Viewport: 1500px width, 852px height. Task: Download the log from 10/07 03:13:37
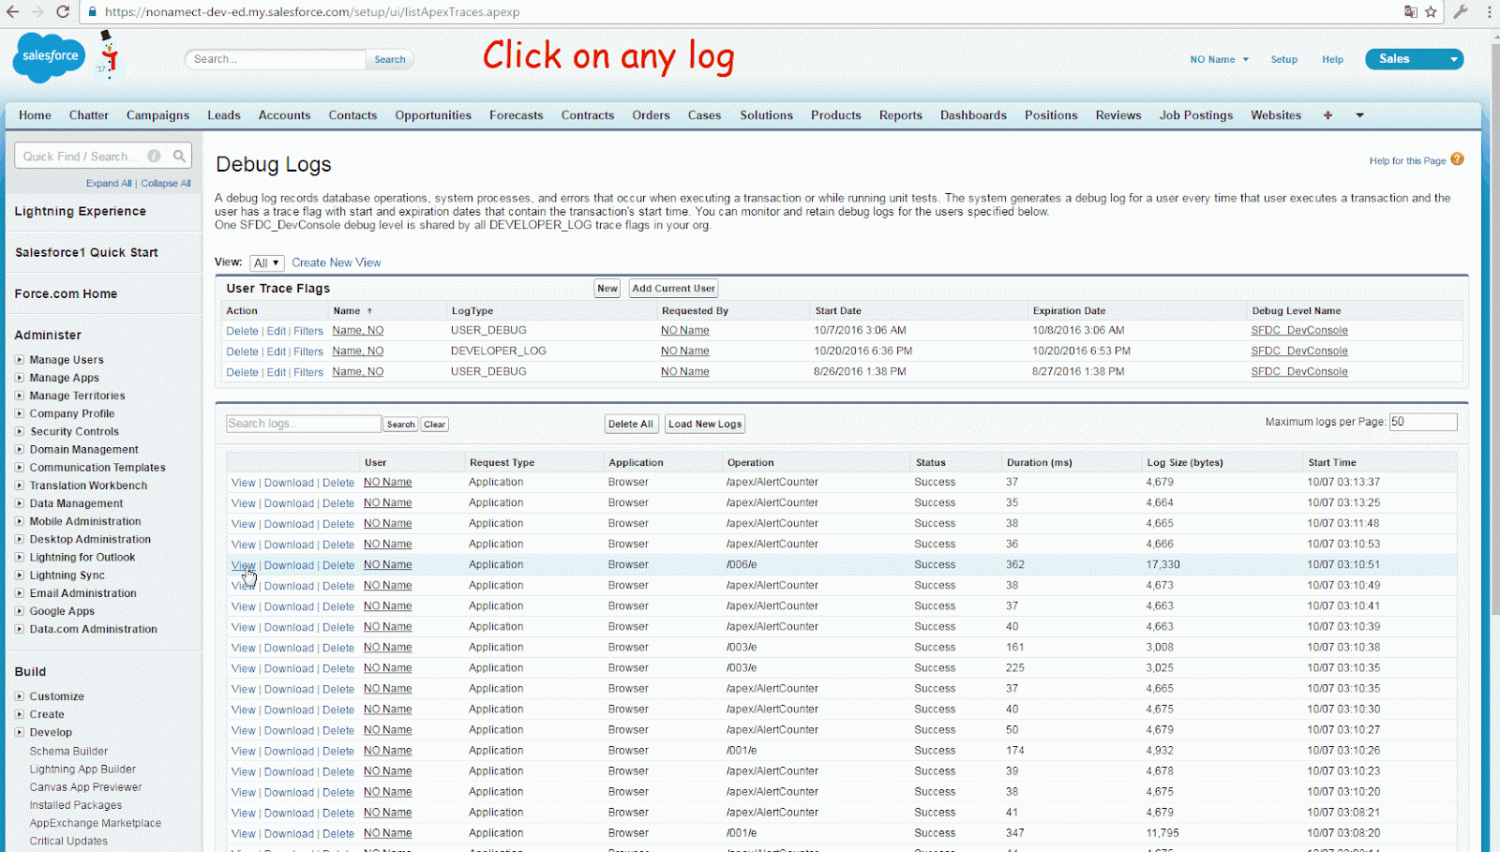[x=289, y=483]
